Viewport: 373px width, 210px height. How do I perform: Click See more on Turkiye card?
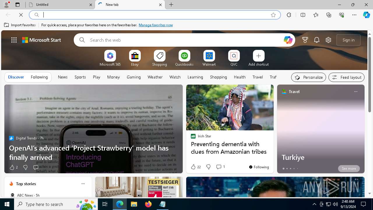[349, 169]
